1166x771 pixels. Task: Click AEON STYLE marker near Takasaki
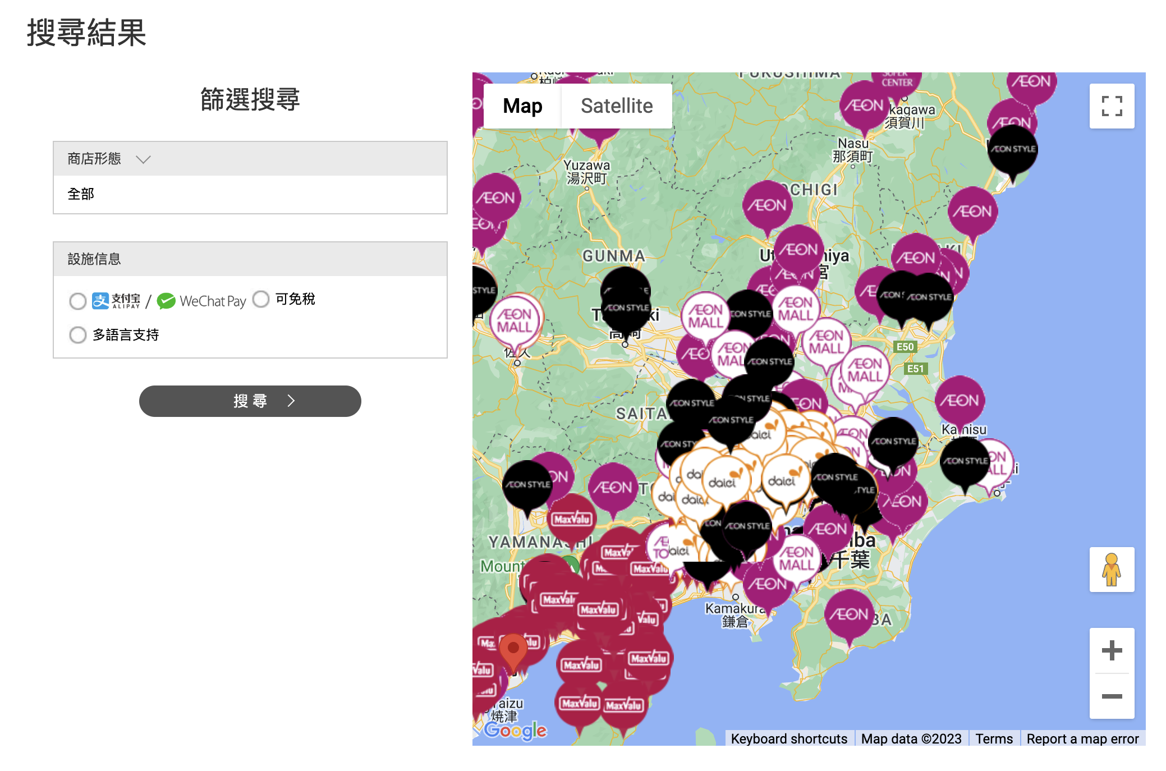[x=626, y=309]
